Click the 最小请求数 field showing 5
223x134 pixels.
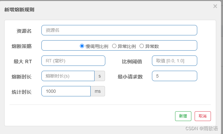tap(174, 76)
